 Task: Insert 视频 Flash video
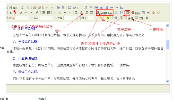(x=135, y=13)
